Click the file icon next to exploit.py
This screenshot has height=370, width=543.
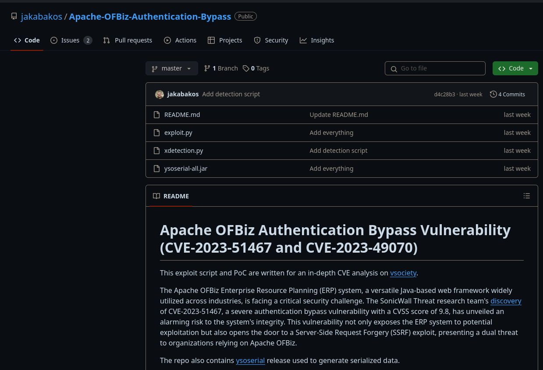pyautogui.click(x=156, y=133)
